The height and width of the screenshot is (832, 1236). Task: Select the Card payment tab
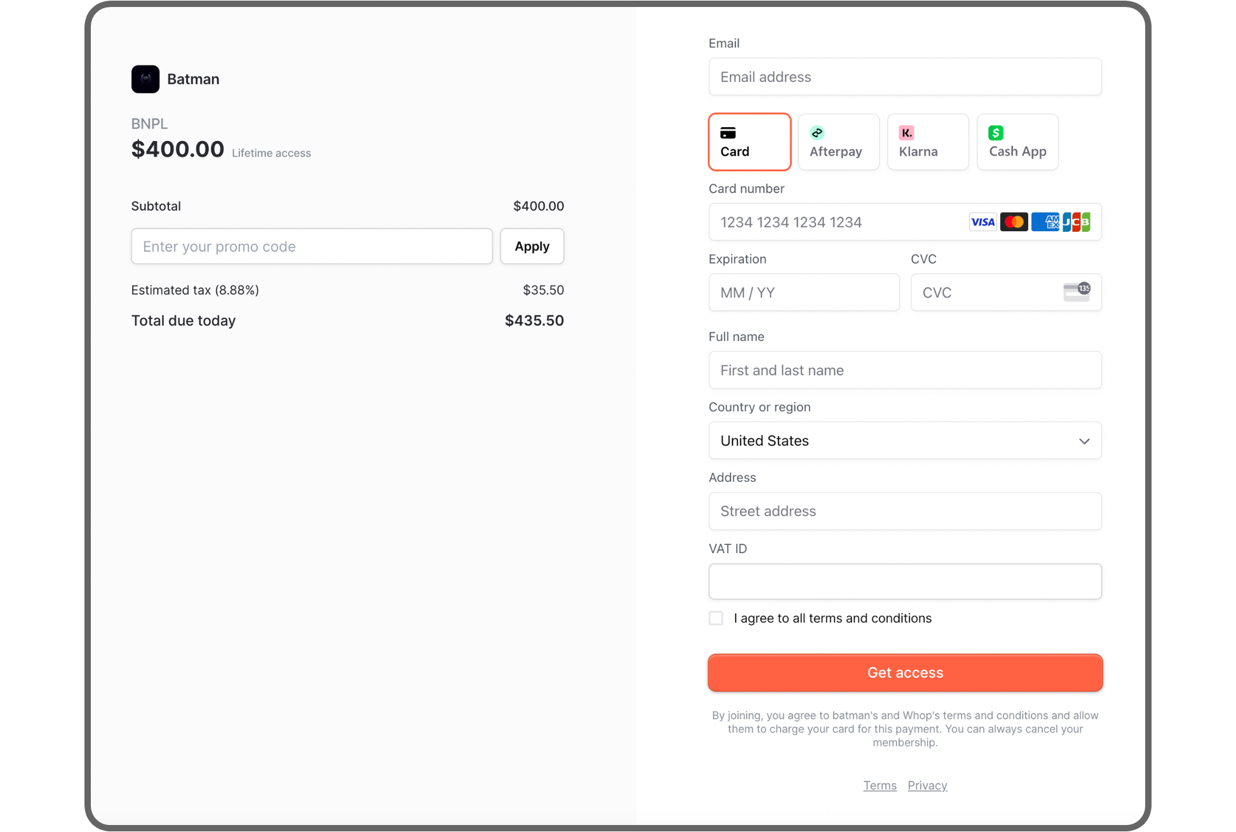pyautogui.click(x=749, y=142)
